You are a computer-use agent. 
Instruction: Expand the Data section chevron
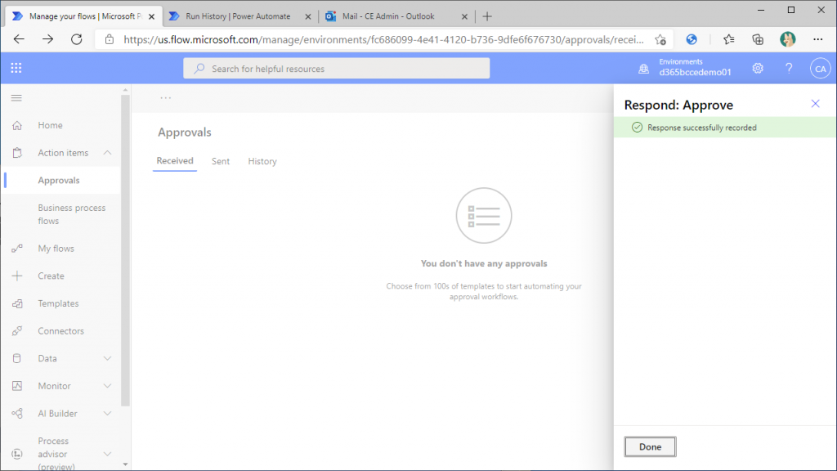point(107,358)
